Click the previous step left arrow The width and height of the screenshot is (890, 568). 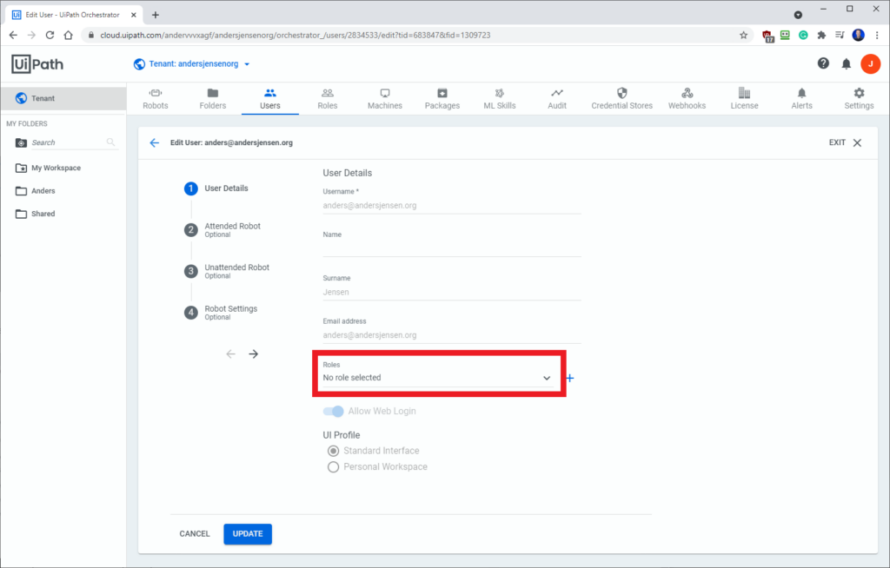tap(230, 354)
